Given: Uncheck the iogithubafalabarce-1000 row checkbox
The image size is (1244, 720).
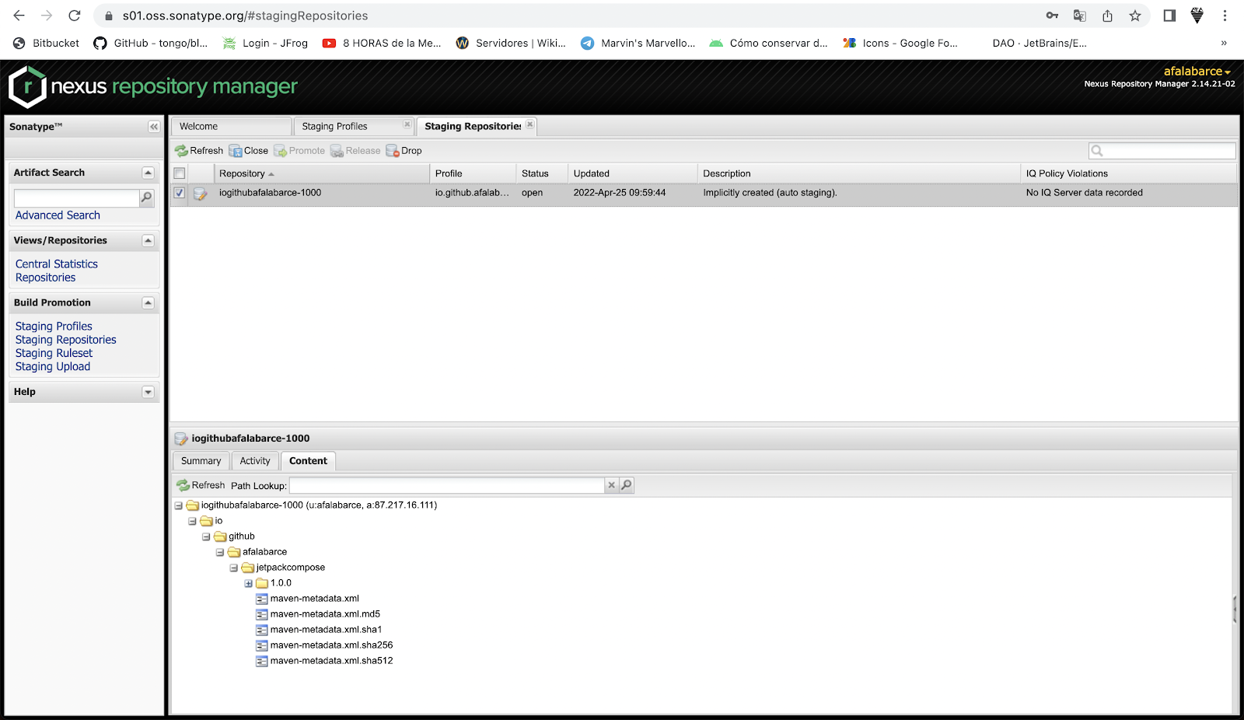Looking at the screenshot, I should tap(180, 193).
